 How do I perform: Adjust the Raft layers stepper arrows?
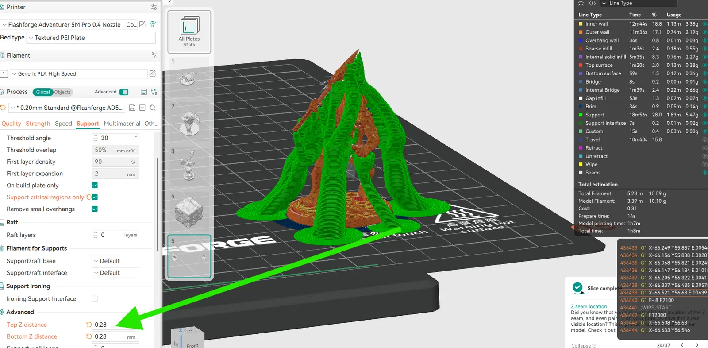96,235
